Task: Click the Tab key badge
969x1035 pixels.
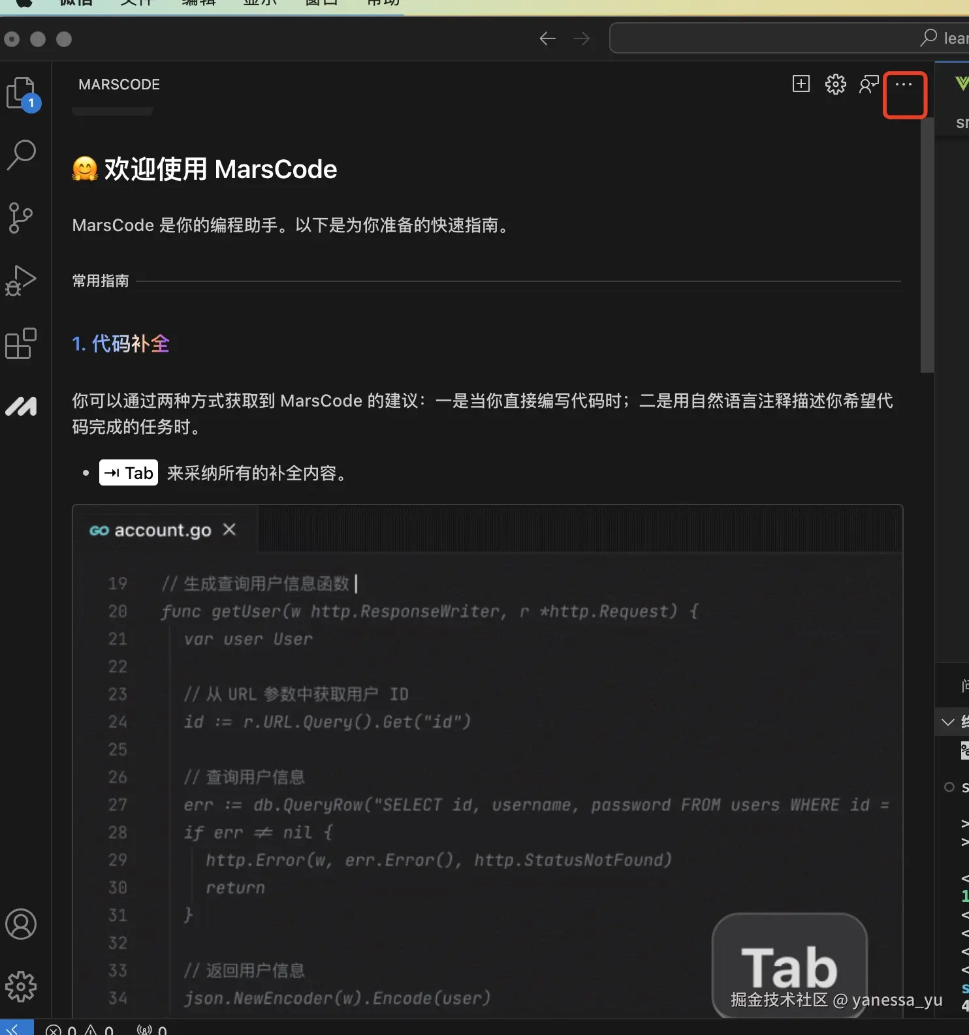Action: (x=129, y=472)
